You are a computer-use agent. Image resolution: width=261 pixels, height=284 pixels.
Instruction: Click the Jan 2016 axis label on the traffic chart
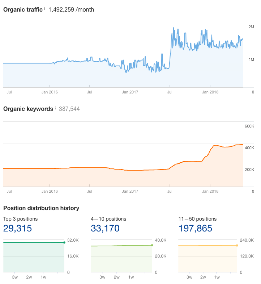coord(50,92)
